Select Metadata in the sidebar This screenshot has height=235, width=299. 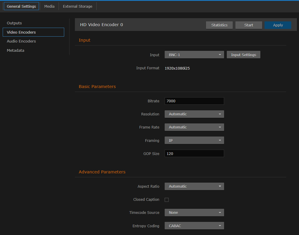(15, 50)
